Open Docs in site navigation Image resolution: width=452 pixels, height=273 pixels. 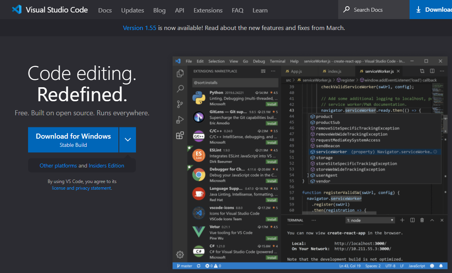coord(105,11)
